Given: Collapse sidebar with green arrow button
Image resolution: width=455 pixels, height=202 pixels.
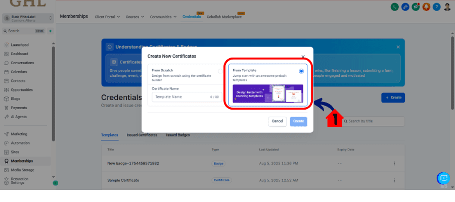Looking at the screenshot, I should coord(56,183).
